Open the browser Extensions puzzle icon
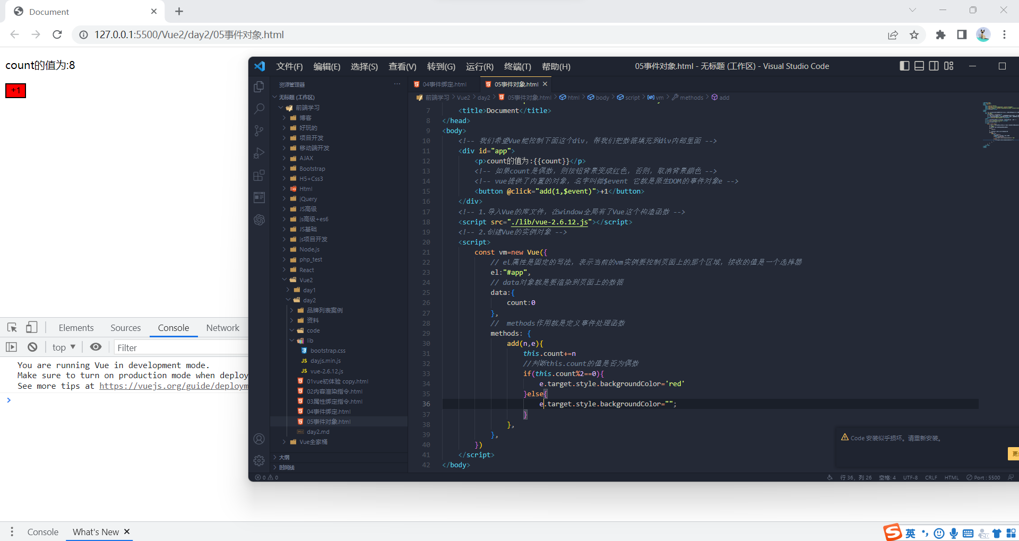 tap(940, 34)
